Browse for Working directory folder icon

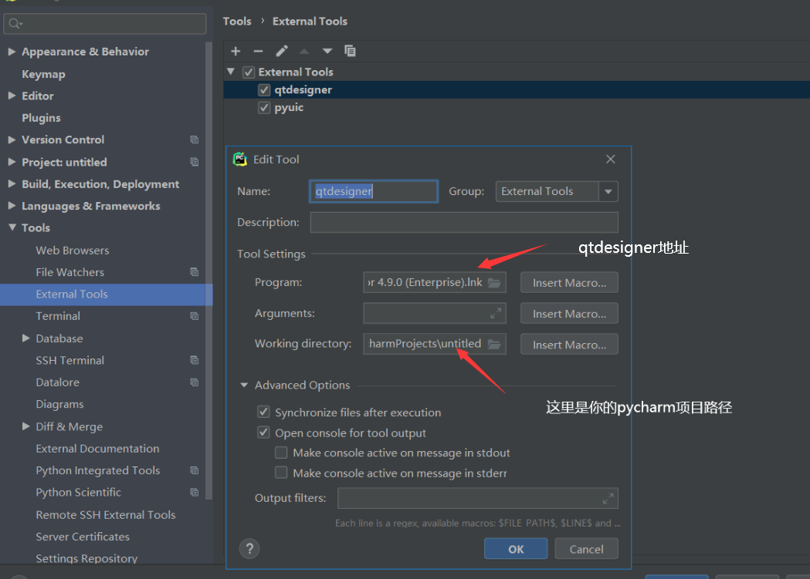[x=494, y=344]
